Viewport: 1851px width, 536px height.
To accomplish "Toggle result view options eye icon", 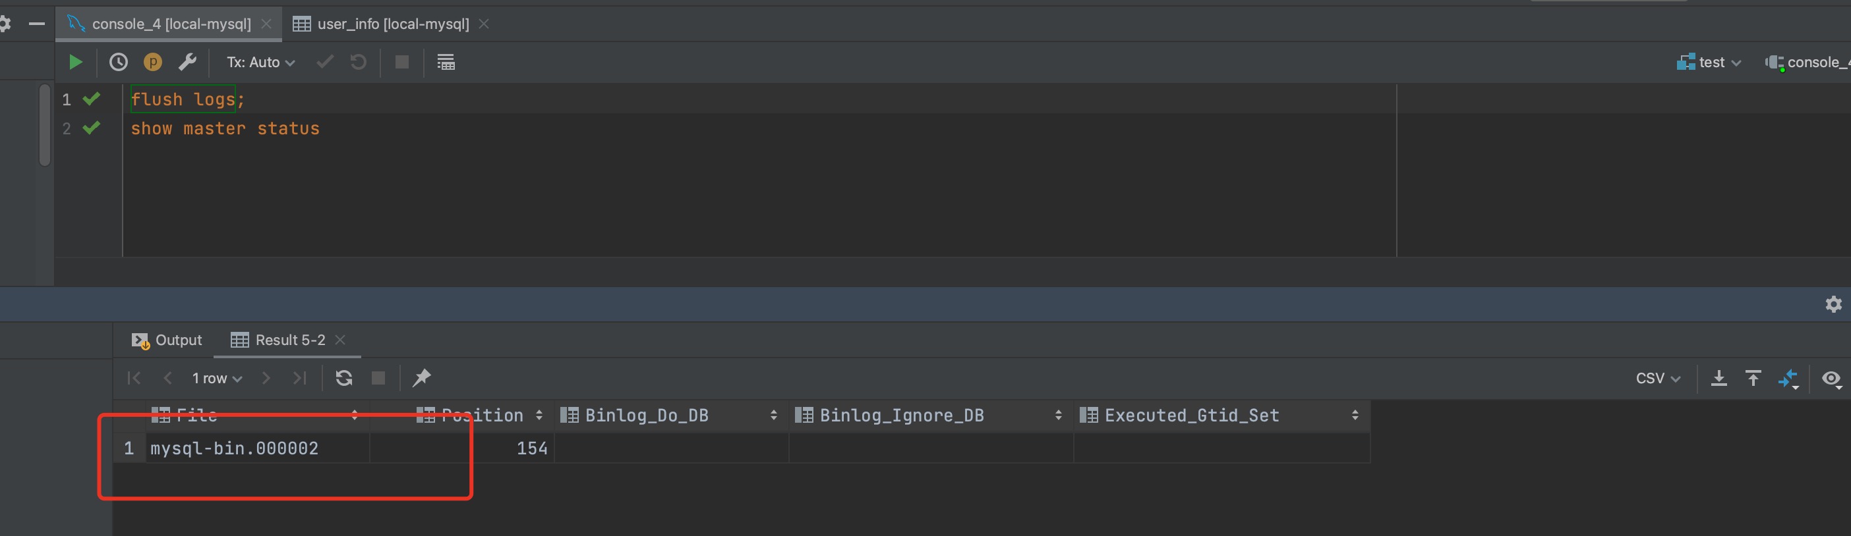I will pos(1832,379).
